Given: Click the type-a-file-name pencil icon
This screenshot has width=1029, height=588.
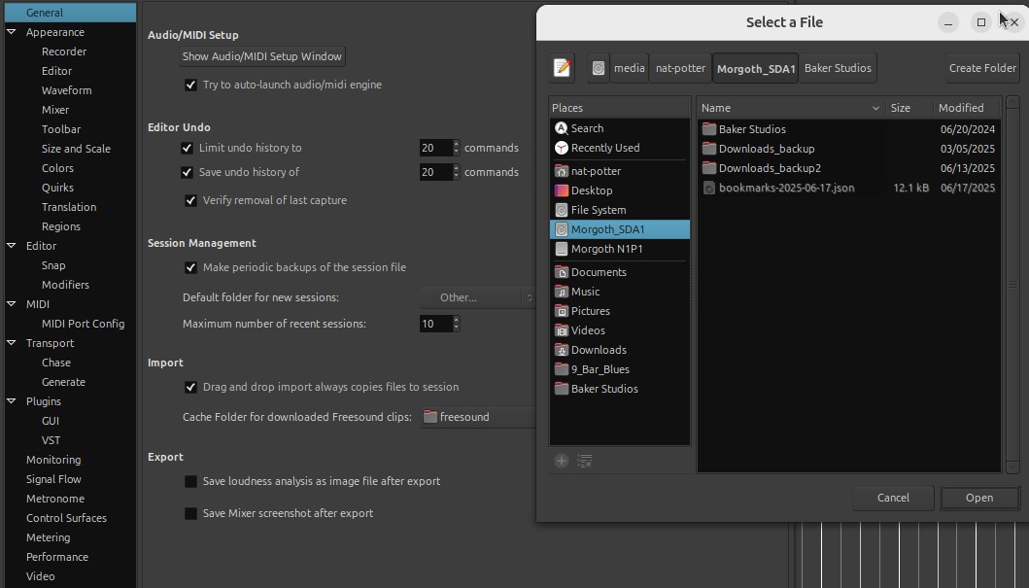Looking at the screenshot, I should tap(562, 68).
